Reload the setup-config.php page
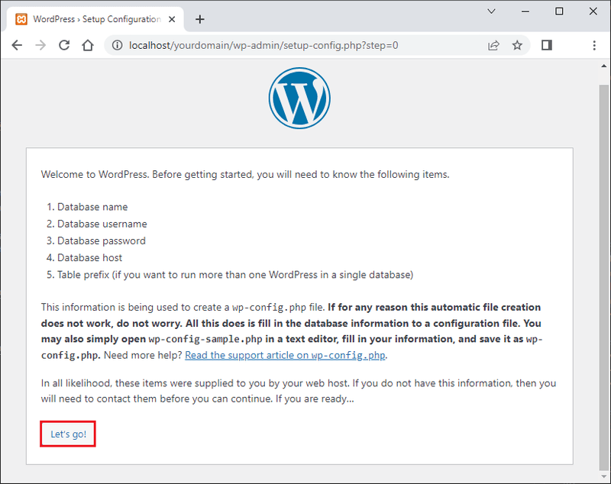The image size is (611, 484). pyautogui.click(x=64, y=45)
